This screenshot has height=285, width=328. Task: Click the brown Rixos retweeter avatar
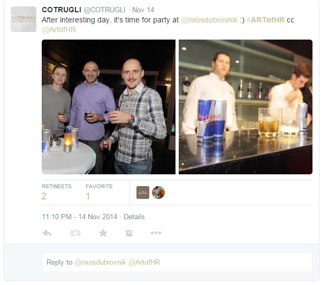point(143,192)
